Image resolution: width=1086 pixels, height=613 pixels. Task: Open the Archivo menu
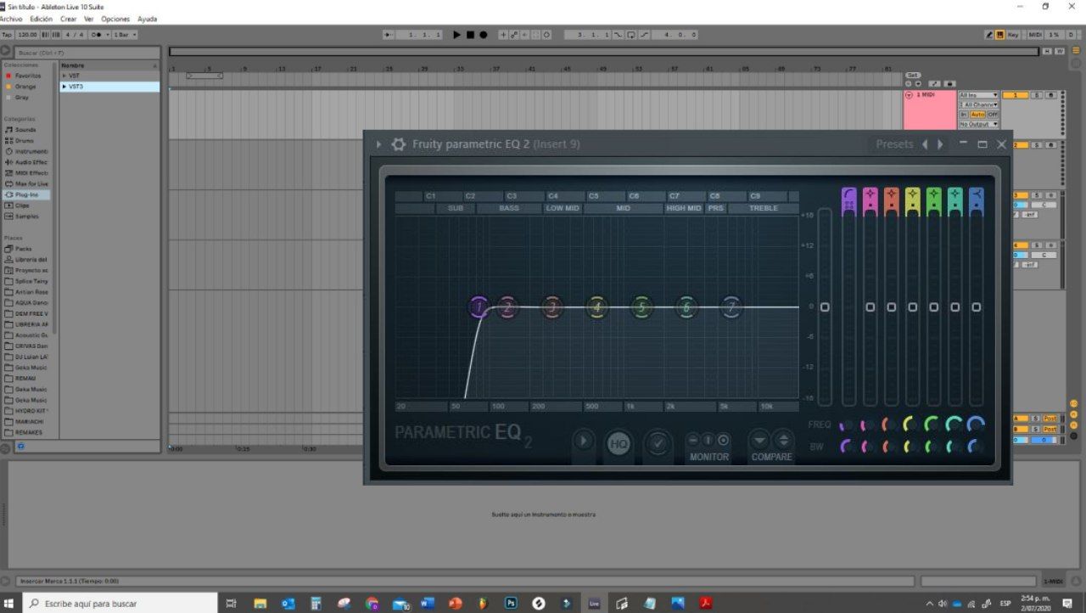[12, 19]
